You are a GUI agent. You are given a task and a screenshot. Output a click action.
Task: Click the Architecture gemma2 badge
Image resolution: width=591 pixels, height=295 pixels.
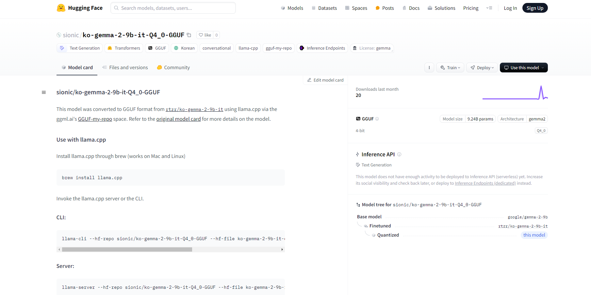pyautogui.click(x=523, y=119)
